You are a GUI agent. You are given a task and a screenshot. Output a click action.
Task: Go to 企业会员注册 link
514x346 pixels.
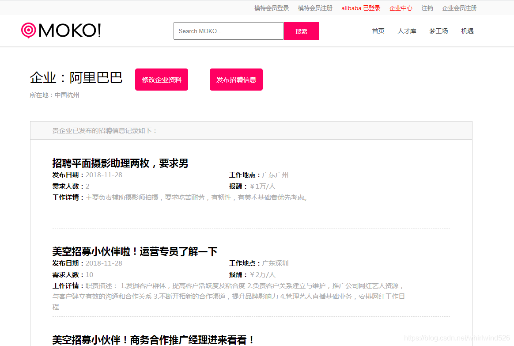459,8
